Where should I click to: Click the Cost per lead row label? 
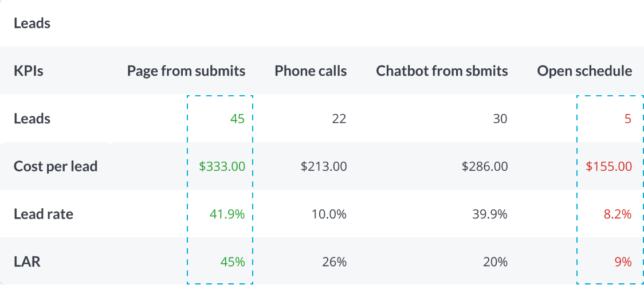point(56,166)
